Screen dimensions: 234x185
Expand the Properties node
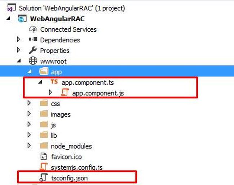[18, 50]
